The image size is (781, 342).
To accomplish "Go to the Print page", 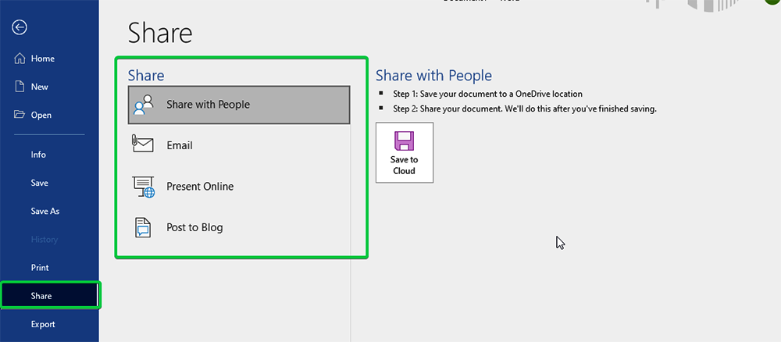I will coord(40,267).
